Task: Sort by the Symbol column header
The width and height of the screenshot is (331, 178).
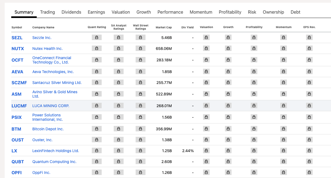Action: pyautogui.click(x=17, y=27)
